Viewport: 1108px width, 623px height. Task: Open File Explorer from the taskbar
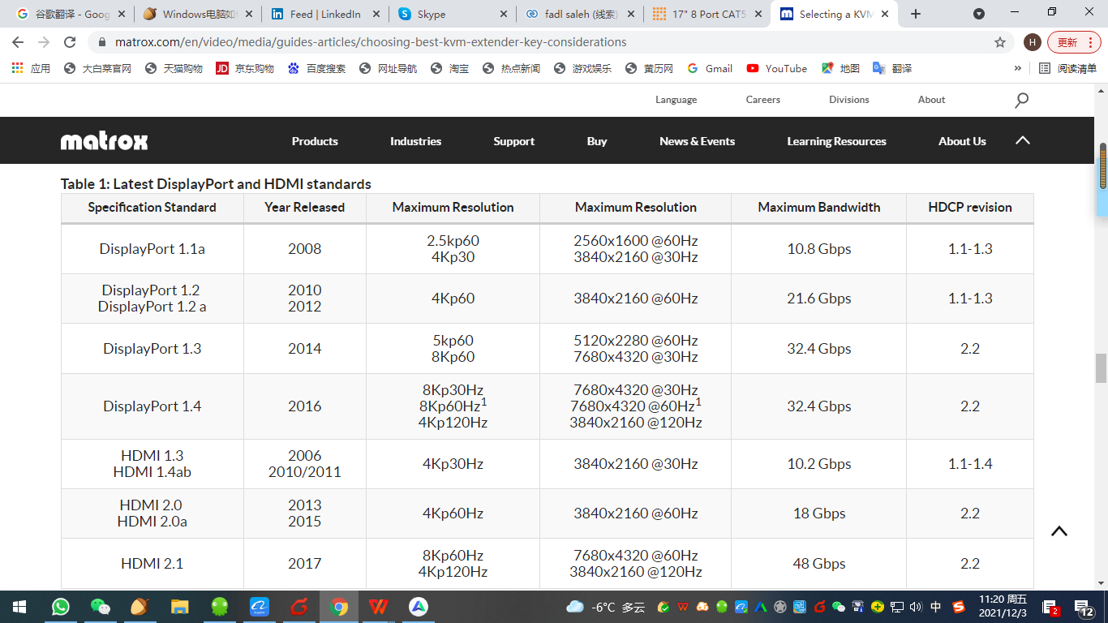[180, 607]
